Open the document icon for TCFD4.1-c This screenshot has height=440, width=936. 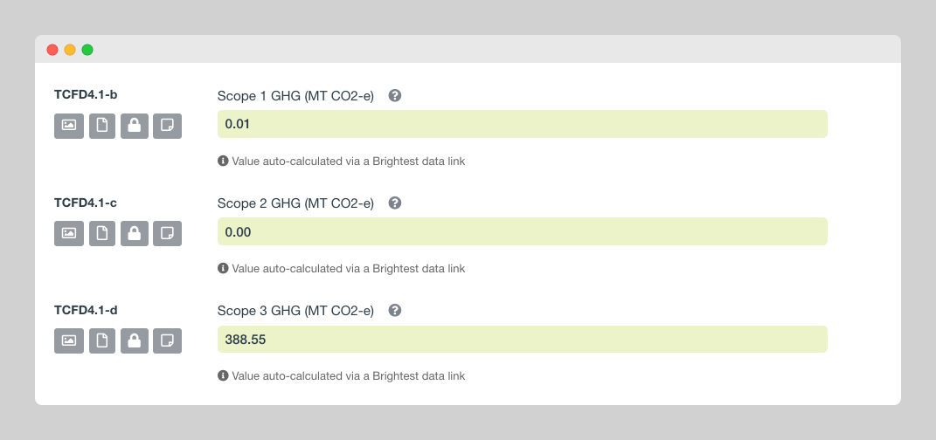click(x=102, y=234)
